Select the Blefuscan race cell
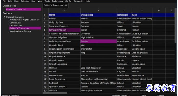Image resolution: width=178 pixels, height=96 pixels. coord(142,56)
